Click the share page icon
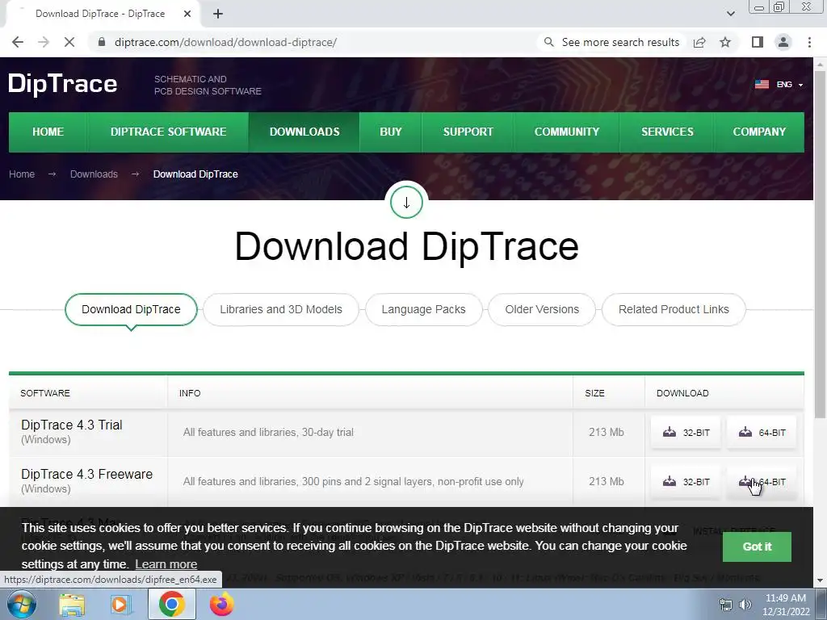This screenshot has height=620, width=827. coord(699,42)
